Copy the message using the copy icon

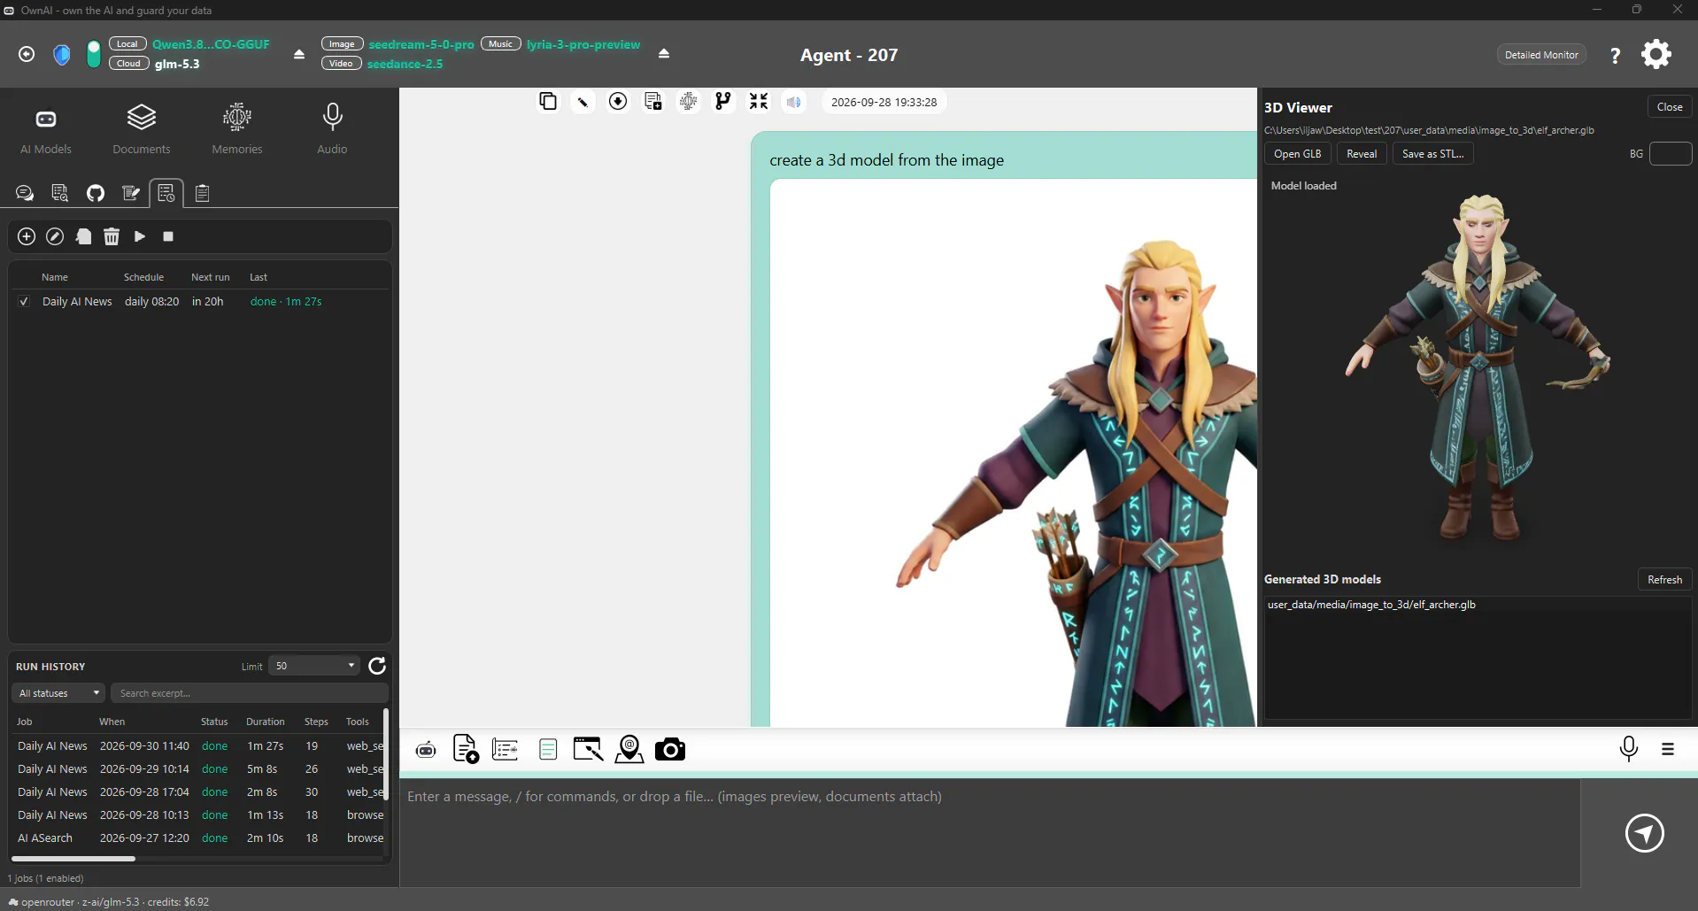[548, 101]
